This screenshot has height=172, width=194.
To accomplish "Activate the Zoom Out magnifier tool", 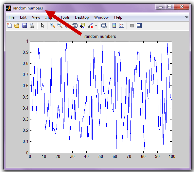I will [x=60, y=25].
